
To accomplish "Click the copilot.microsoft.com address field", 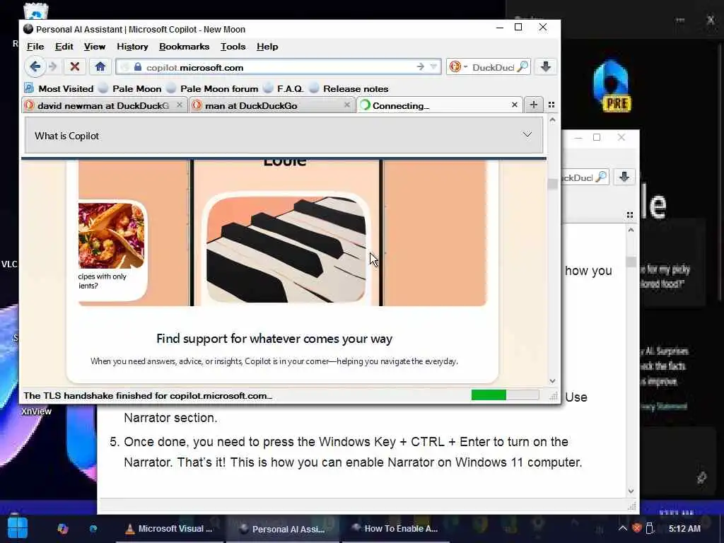I will point(279,67).
